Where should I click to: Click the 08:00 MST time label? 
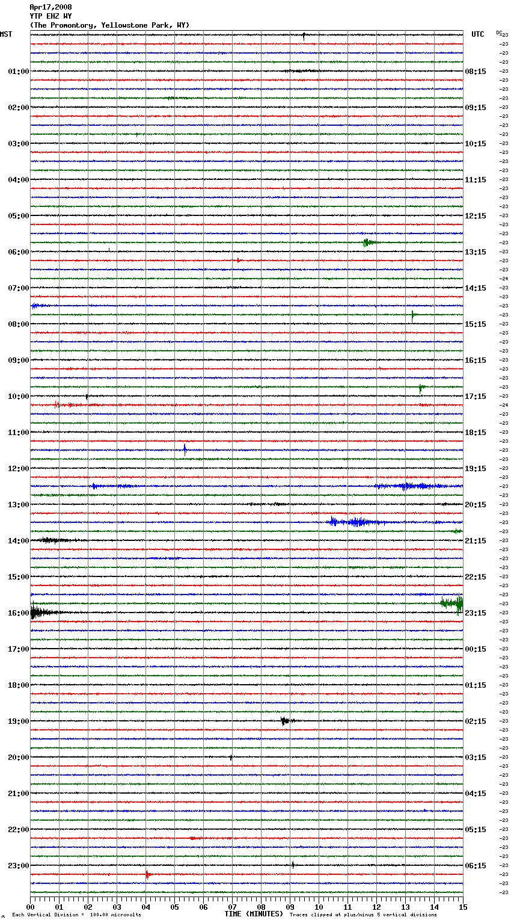pos(19,324)
